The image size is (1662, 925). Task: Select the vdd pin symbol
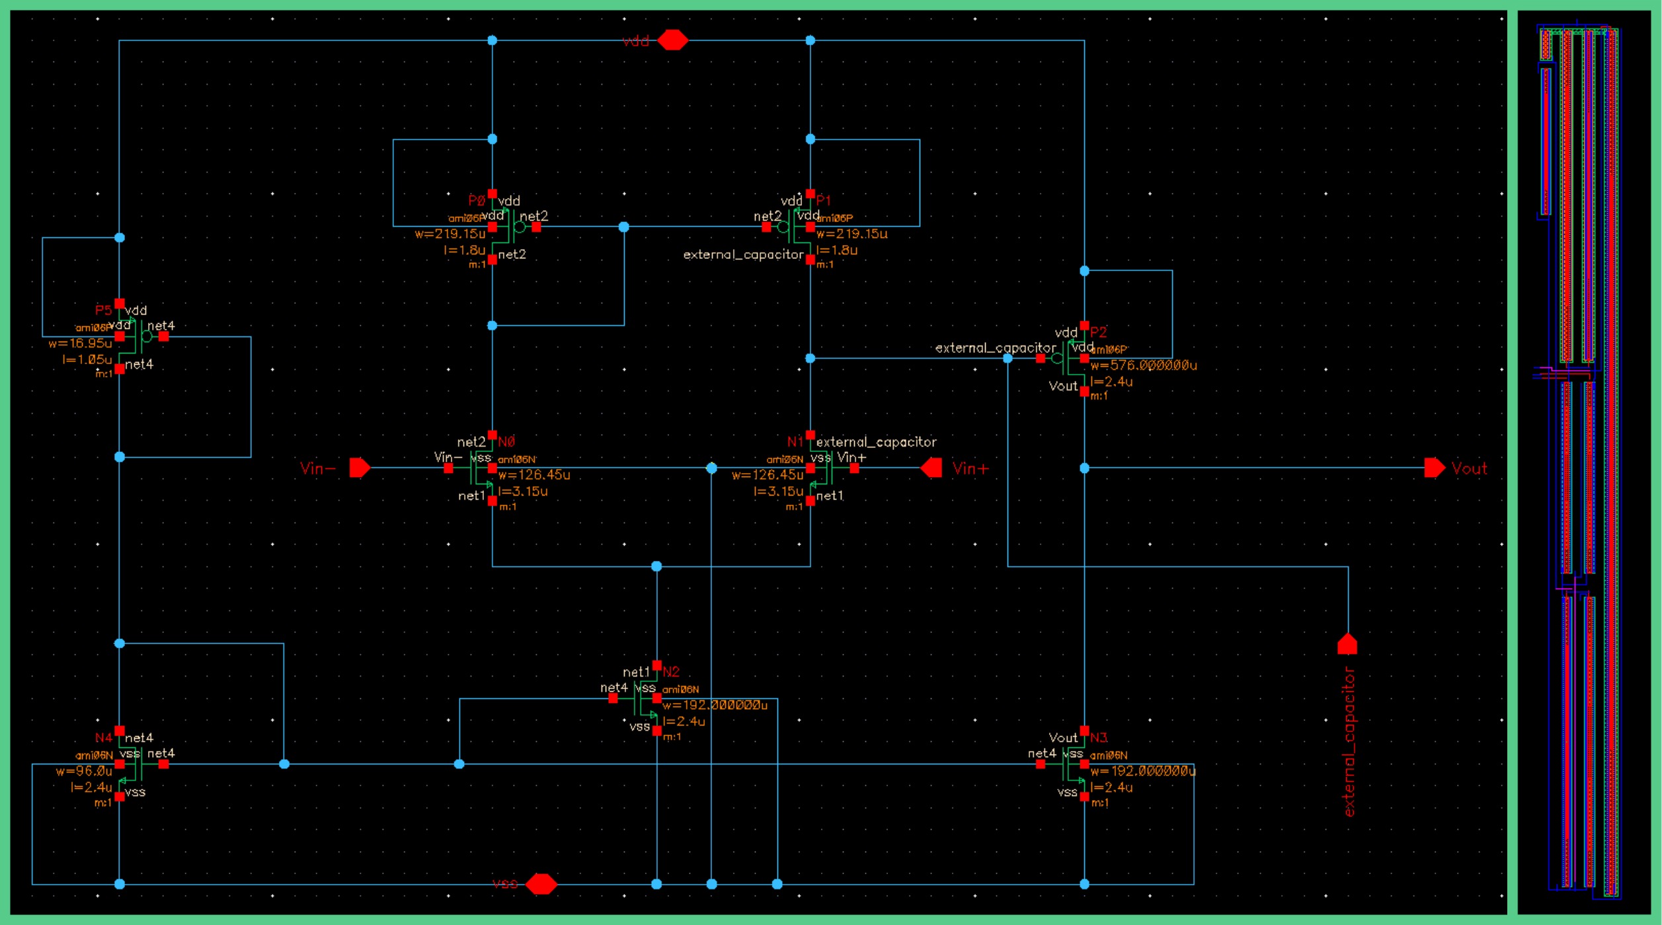[x=672, y=40]
